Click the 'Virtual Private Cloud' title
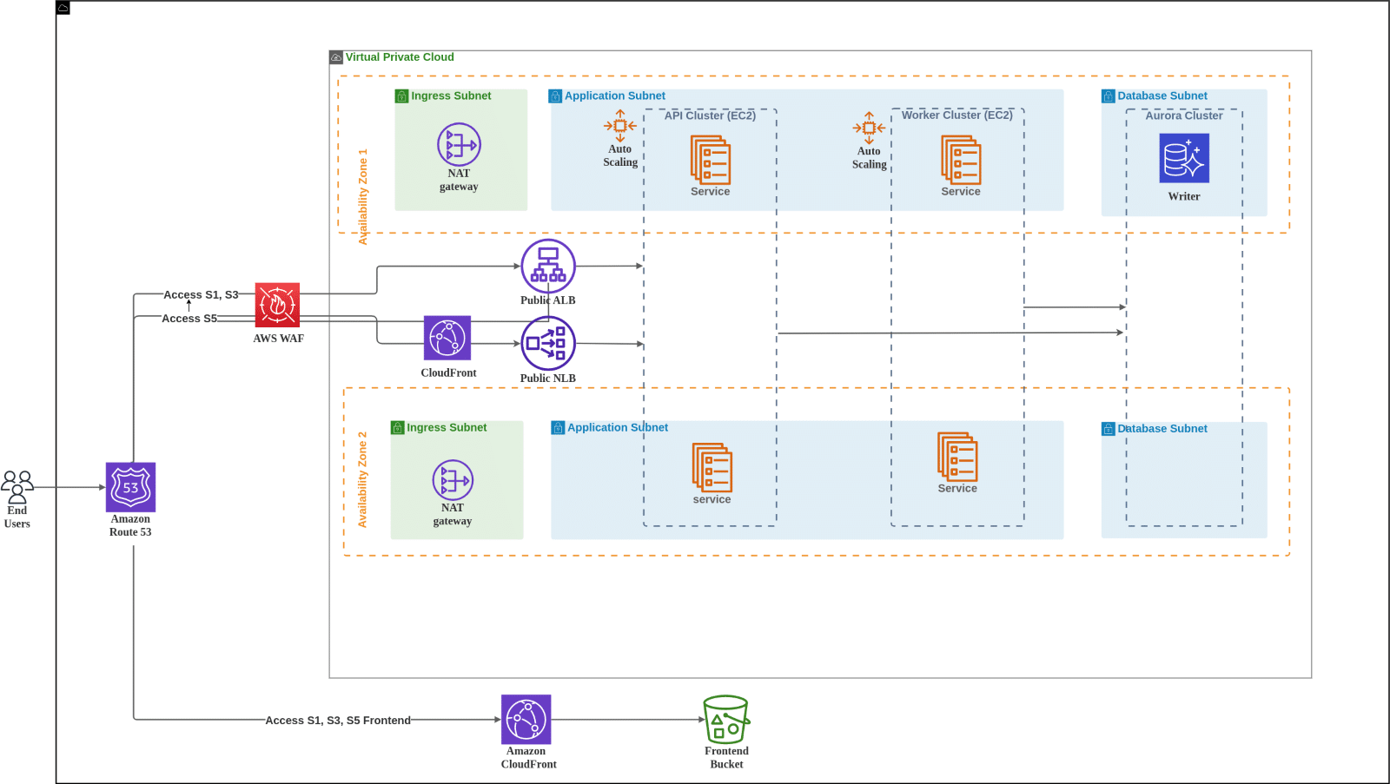 point(400,57)
